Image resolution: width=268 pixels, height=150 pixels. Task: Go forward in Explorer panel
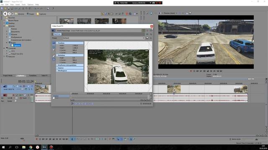(x=9, y=14)
